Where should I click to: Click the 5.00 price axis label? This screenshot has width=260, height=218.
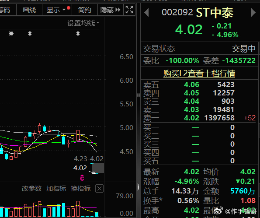127,128
